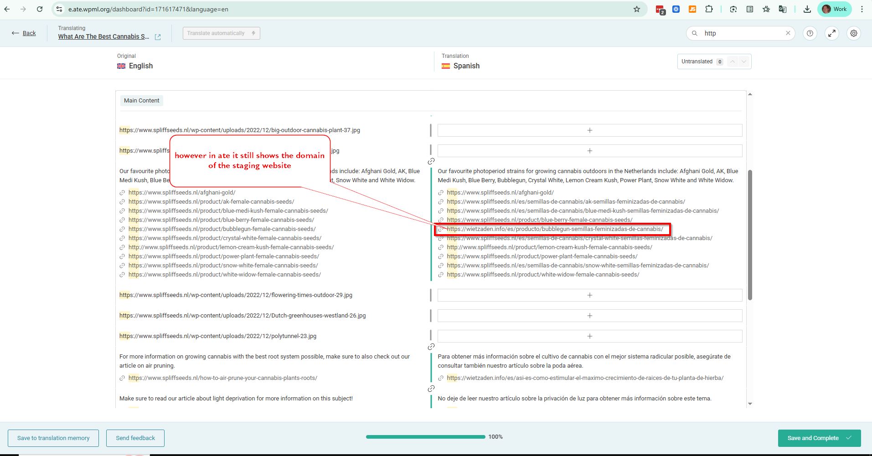The height and width of the screenshot is (456, 872).
Task: Select Spanish power-plant-female-cannabis-seeds URL text
Action: pos(542,256)
